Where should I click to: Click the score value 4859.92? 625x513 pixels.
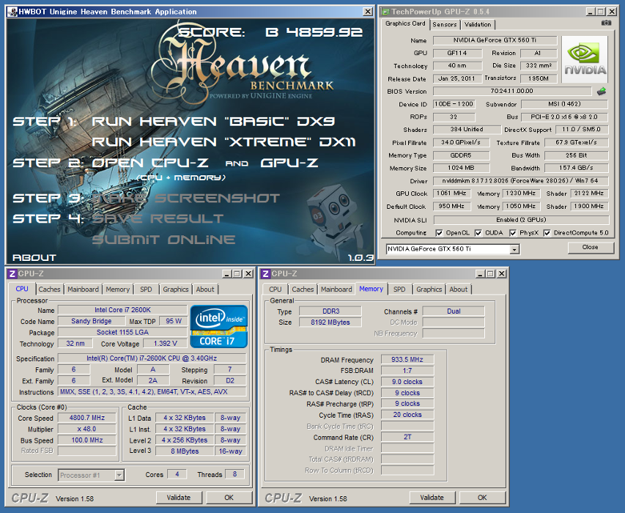click(x=325, y=32)
